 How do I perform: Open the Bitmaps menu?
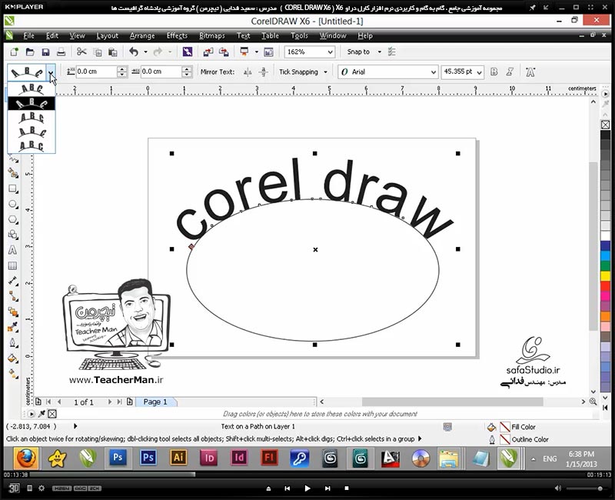click(x=212, y=35)
